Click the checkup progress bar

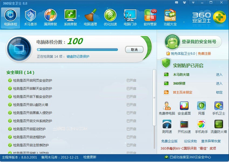[x=78, y=50]
